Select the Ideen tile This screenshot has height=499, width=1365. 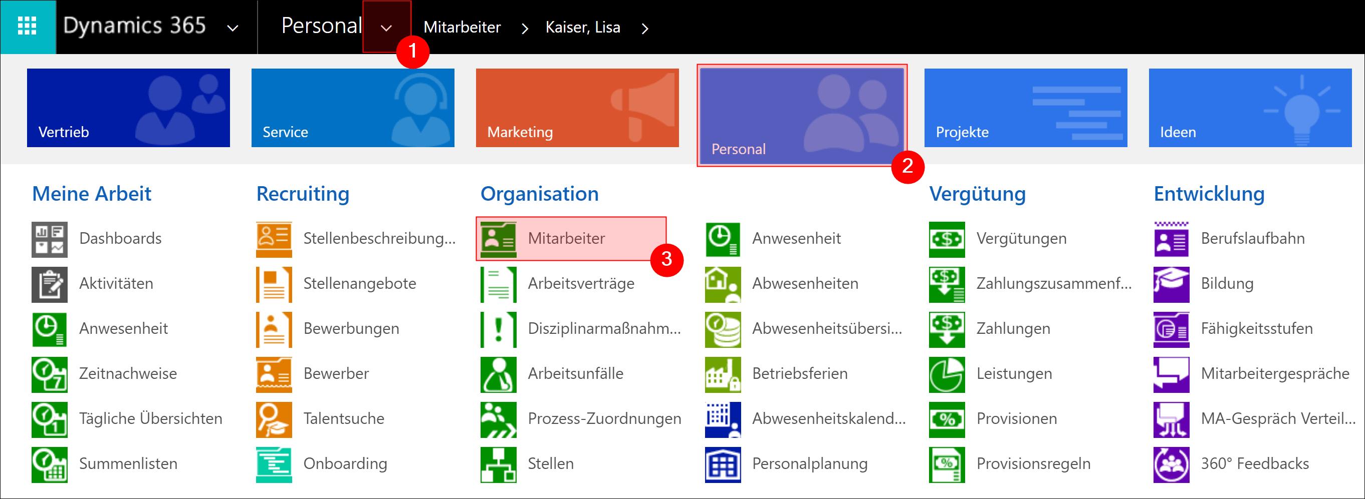pos(1250,108)
